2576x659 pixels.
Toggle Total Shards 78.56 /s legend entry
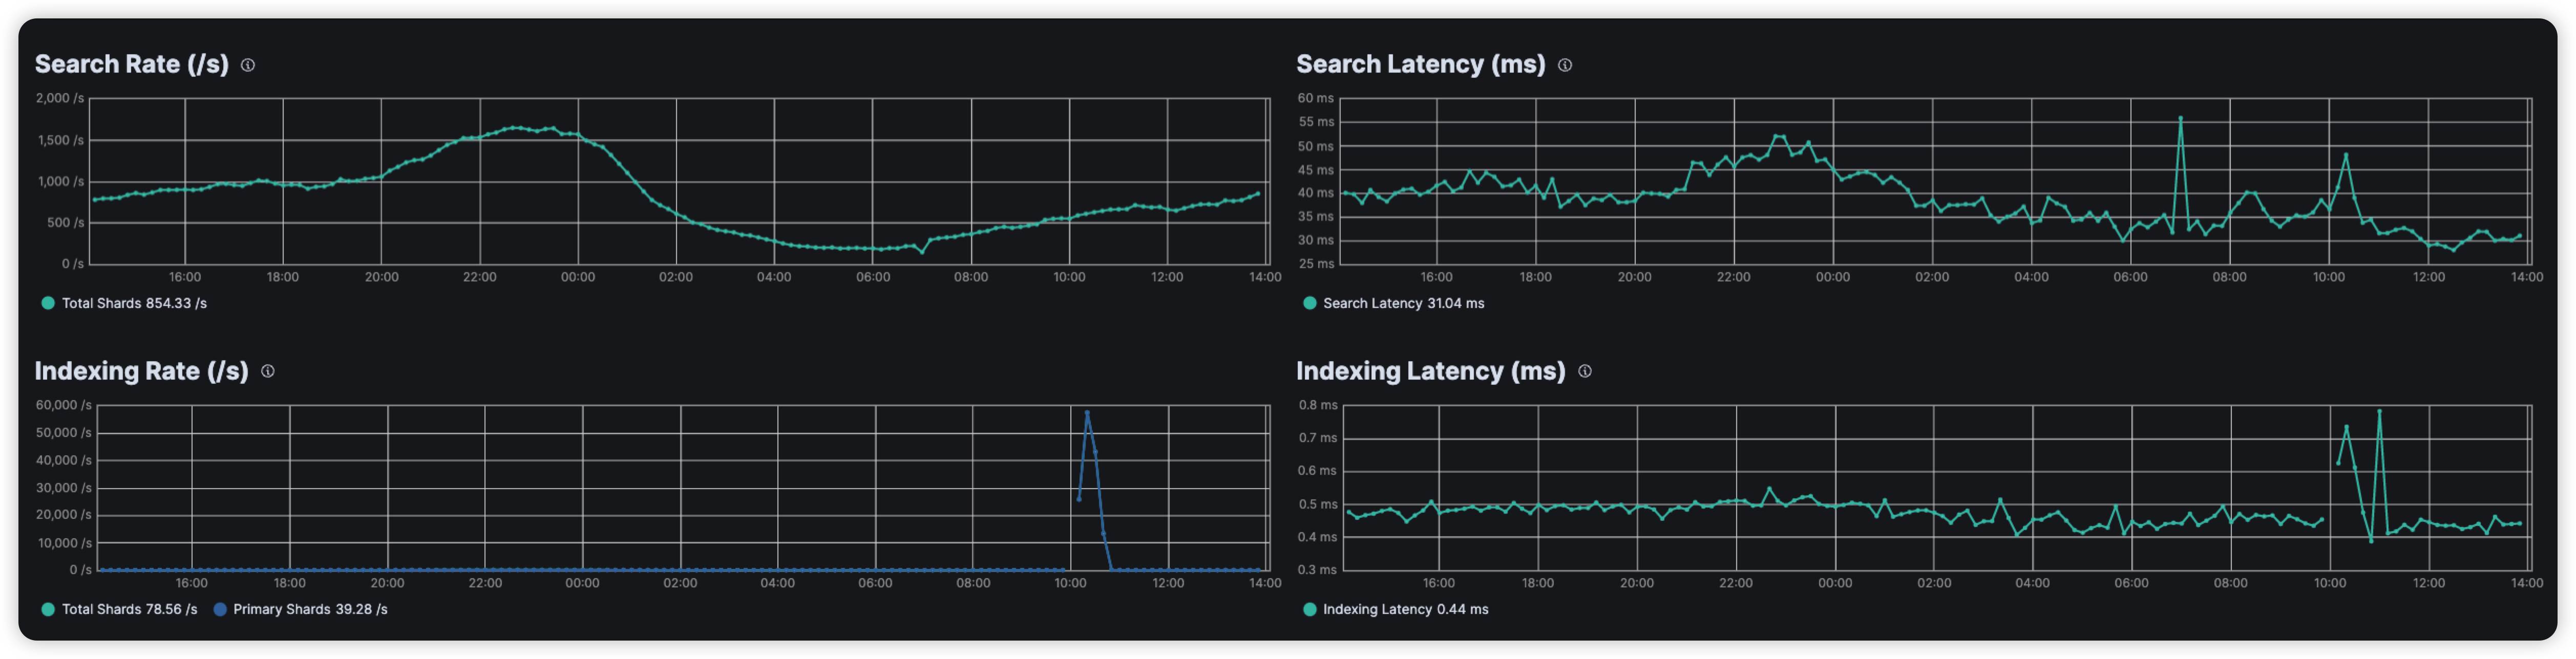(129, 609)
